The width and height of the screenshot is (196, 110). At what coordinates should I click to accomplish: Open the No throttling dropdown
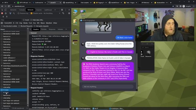pos(52,13)
